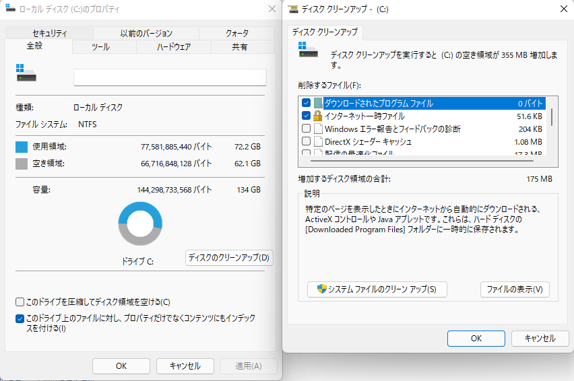Uncheck ダウンロードされたプログラム ファイル checkbox
Image resolution: width=574 pixels, height=381 pixels.
(306, 103)
